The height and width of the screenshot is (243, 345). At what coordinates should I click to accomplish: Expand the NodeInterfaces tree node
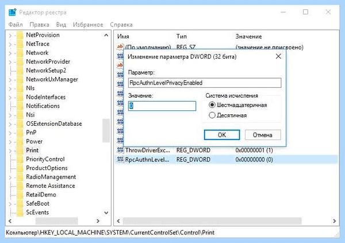pos(10,97)
